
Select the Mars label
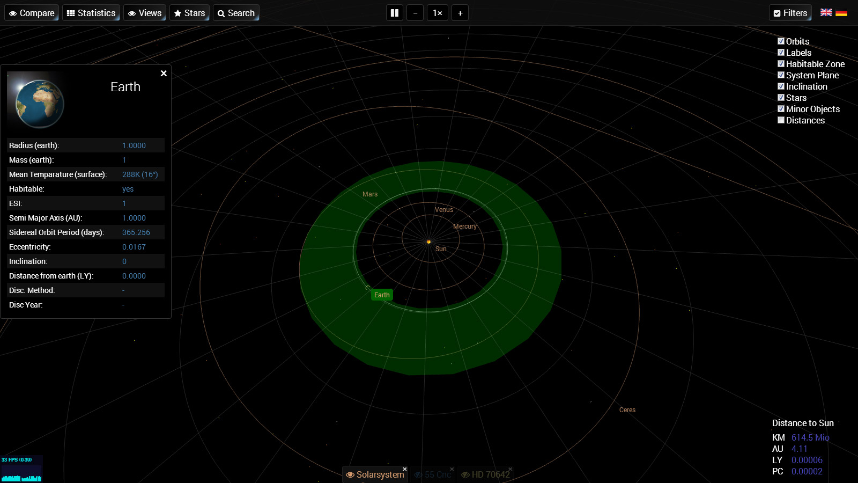pos(370,194)
